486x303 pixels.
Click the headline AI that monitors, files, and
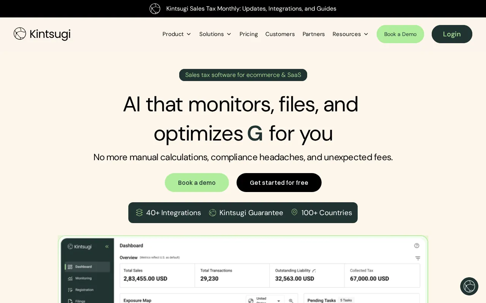pos(241,104)
